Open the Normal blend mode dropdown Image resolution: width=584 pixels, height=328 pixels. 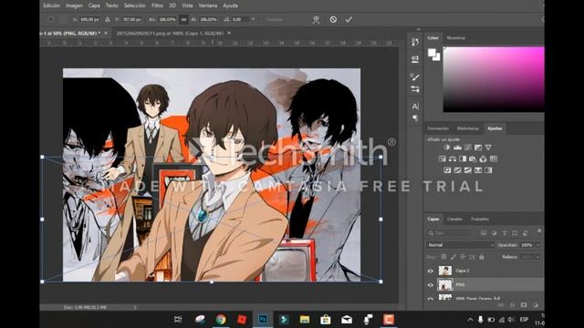[460, 245]
